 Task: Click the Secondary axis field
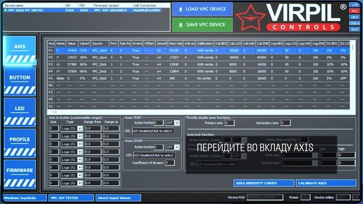tap(285, 123)
